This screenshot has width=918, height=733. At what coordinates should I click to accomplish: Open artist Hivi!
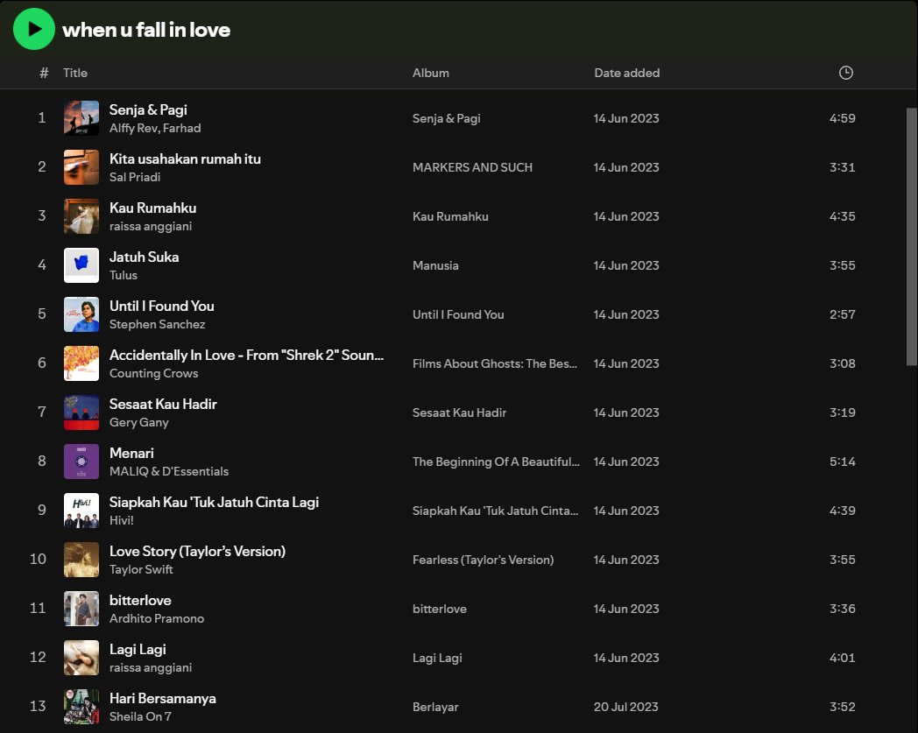(122, 520)
